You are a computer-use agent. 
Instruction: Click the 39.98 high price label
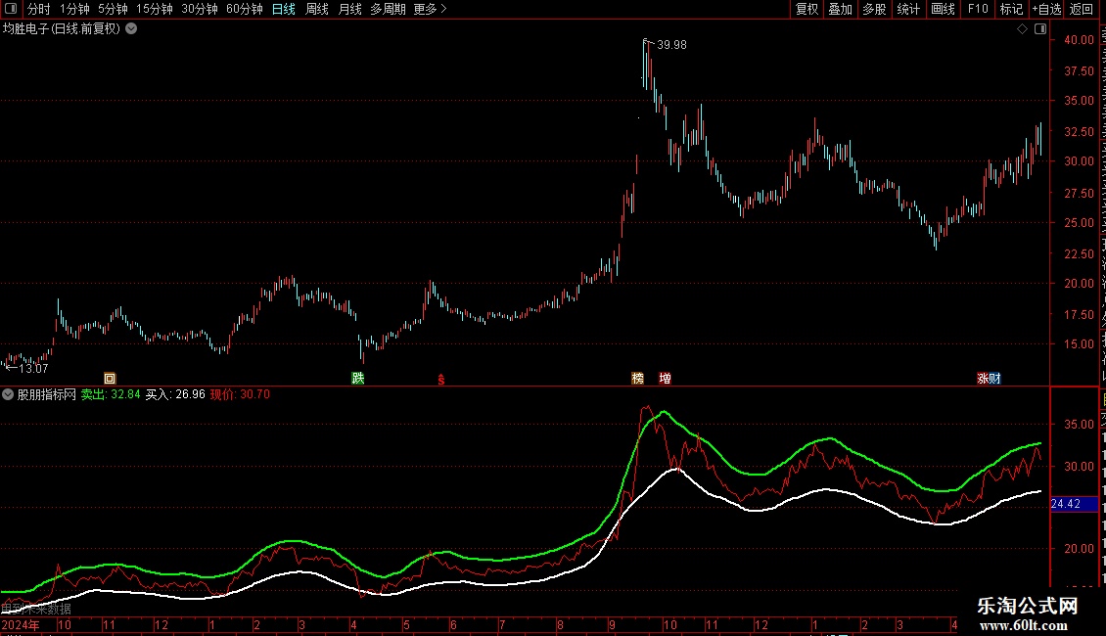tap(671, 45)
